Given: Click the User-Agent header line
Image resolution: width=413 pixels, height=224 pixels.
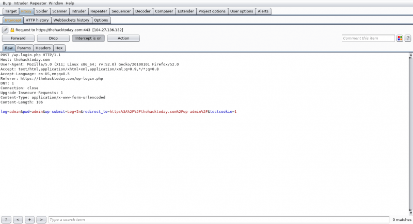Looking at the screenshot, I should click(89, 64).
